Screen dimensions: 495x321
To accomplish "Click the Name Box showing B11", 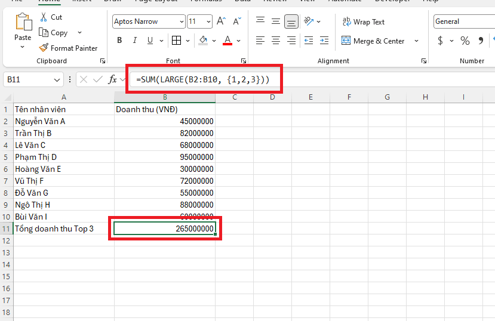I will coord(28,79).
